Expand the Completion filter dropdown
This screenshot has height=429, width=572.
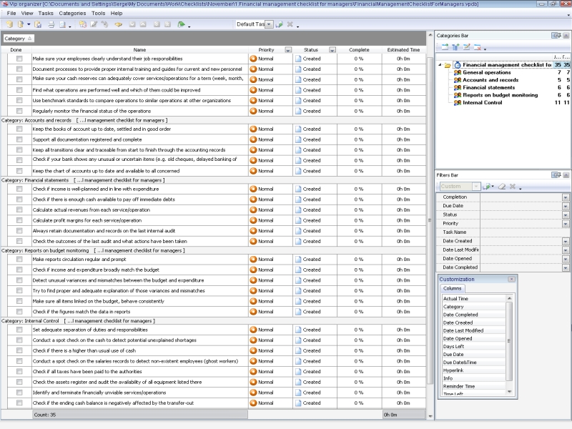[566, 197]
